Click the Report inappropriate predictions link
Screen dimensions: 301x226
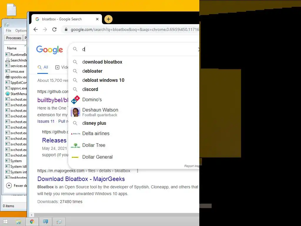click(x=192, y=166)
